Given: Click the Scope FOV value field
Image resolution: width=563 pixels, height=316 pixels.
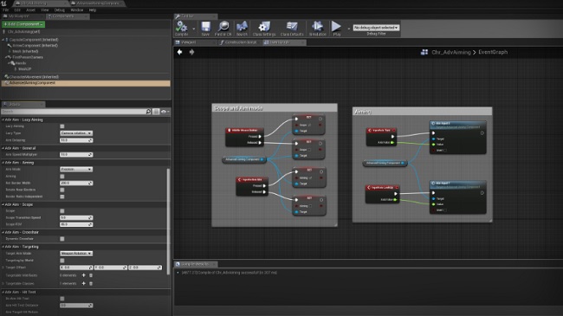Looking at the screenshot, I should point(76,224).
